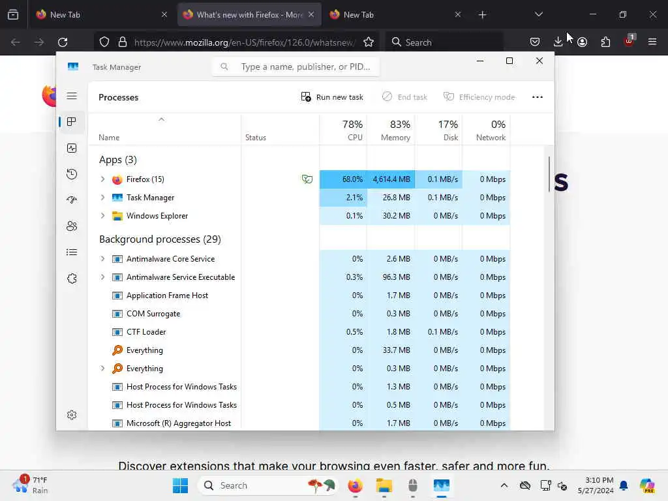
Task: Expand Task Manager process row
Action: [102, 198]
